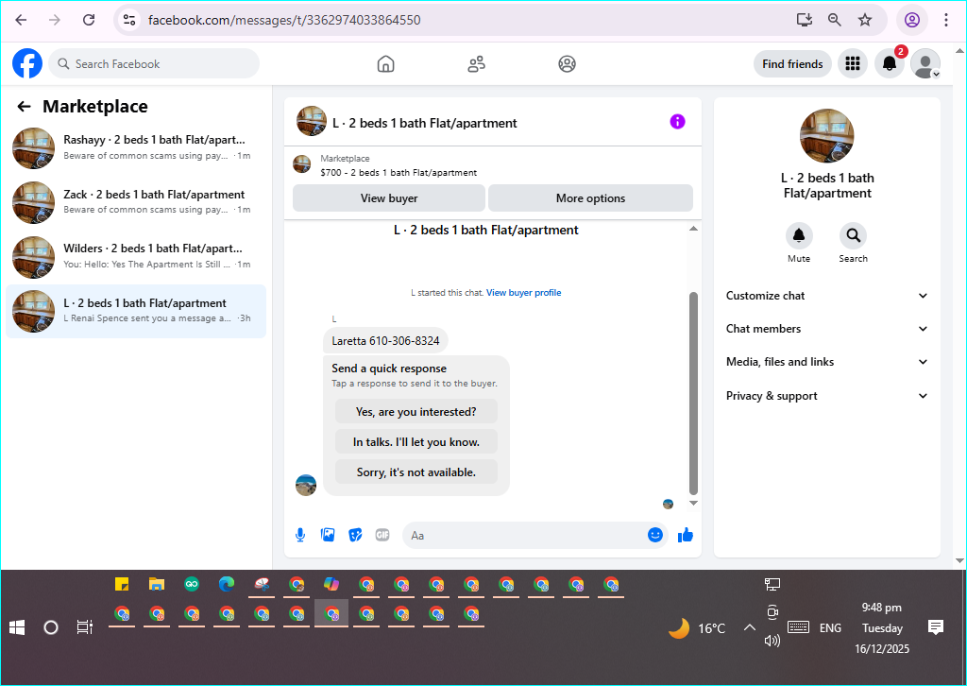Open the account profile avatar menu
967x686 pixels.
925,63
